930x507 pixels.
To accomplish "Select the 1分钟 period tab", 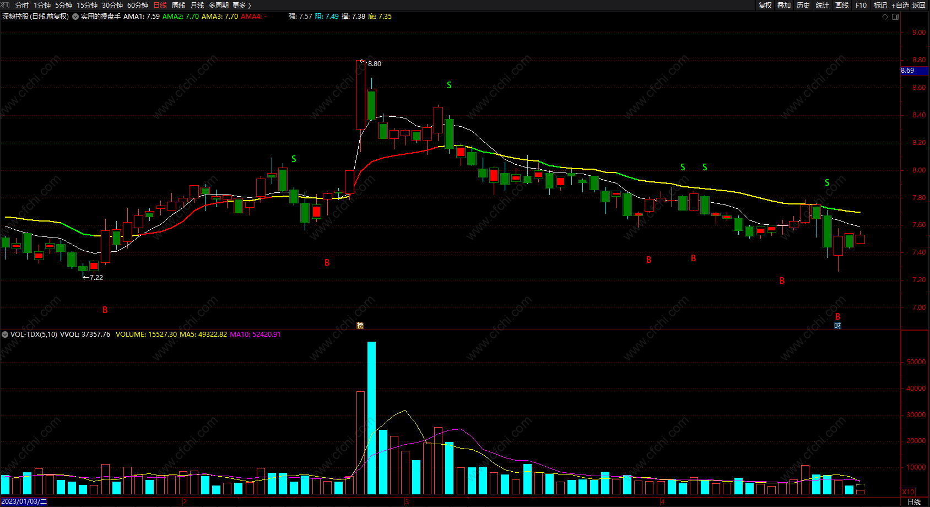I will (x=42, y=5).
